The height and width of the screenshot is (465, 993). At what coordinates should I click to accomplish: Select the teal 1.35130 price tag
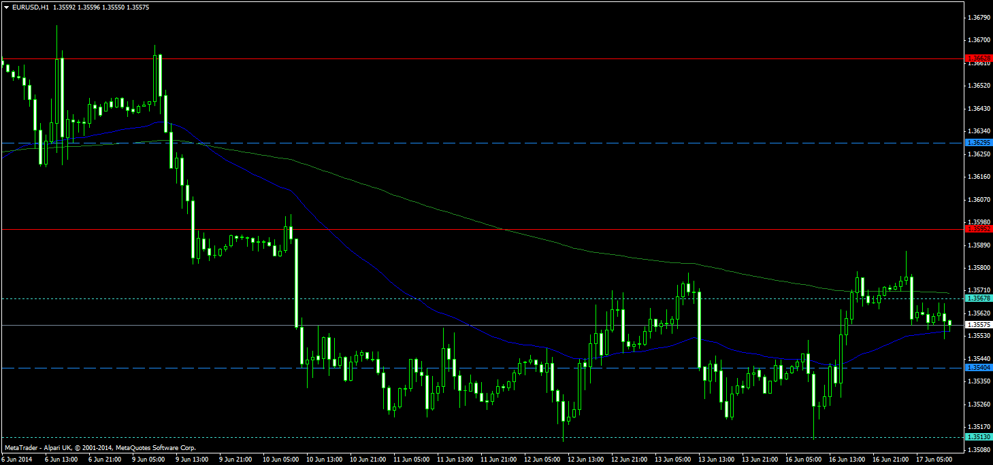pos(979,437)
